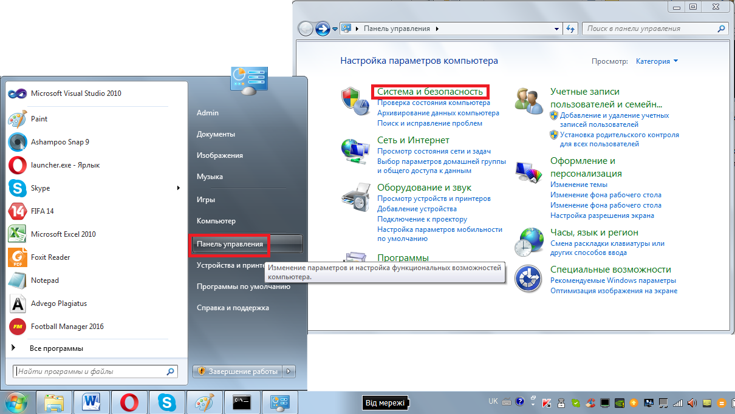Viewport: 735px width, 414px height.
Task: Open Сеть и Интернет category link
Action: pos(413,140)
